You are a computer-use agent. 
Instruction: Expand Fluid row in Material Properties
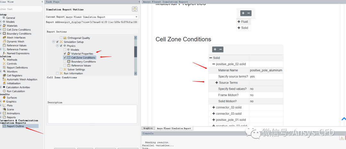point(239,22)
